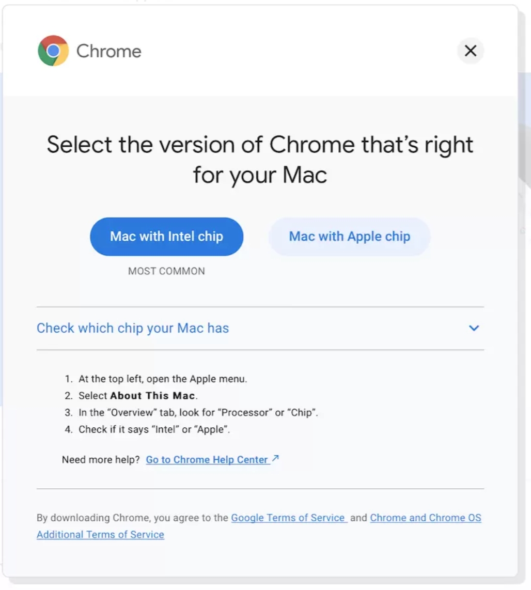Click step 1 about opening Apple menu
This screenshot has height=590, width=531.
pyautogui.click(x=162, y=379)
